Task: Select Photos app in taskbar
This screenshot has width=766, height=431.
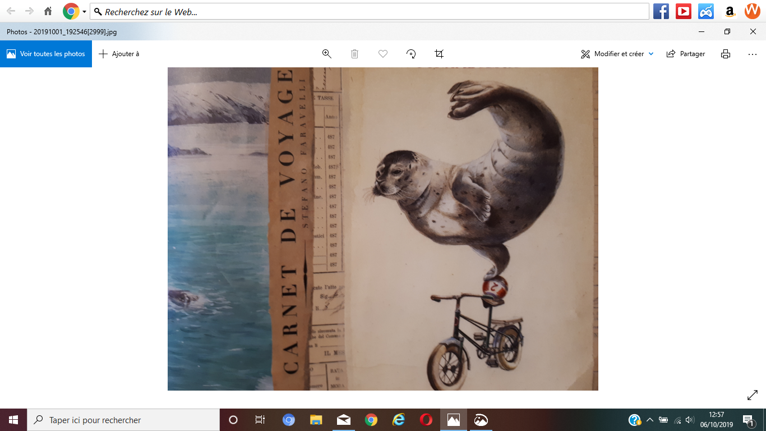Action: (x=454, y=420)
